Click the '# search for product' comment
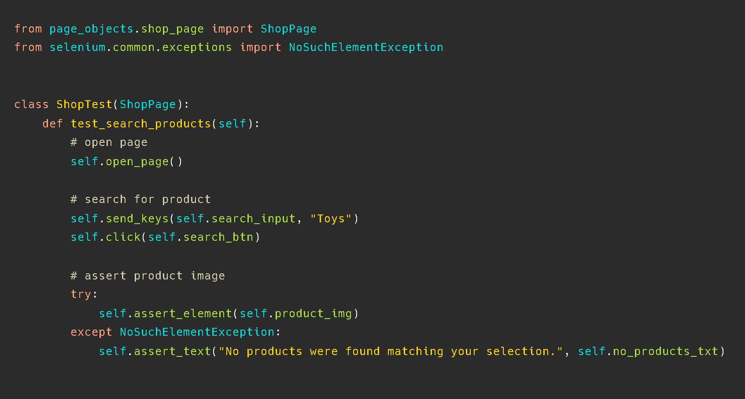The height and width of the screenshot is (399, 745). pyautogui.click(x=140, y=199)
